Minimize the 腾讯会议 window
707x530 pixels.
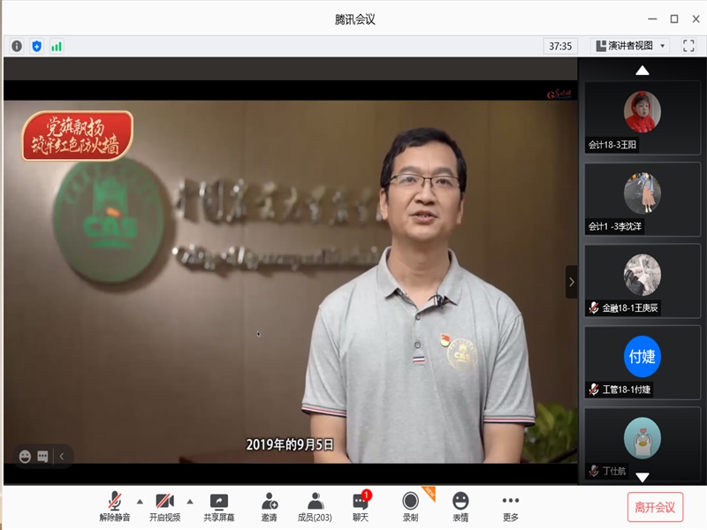coord(652,19)
